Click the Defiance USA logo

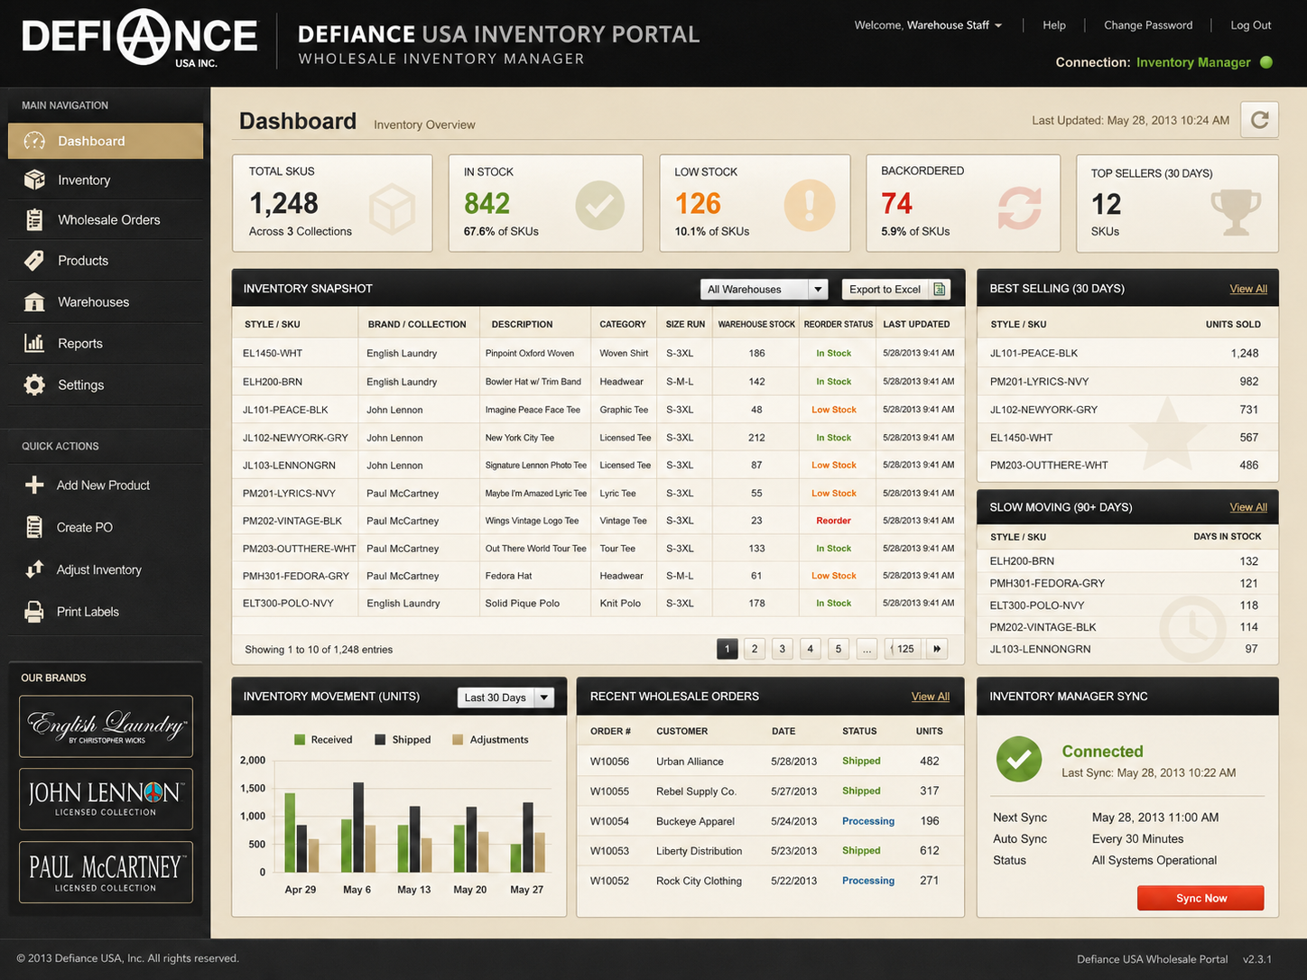coord(140,38)
